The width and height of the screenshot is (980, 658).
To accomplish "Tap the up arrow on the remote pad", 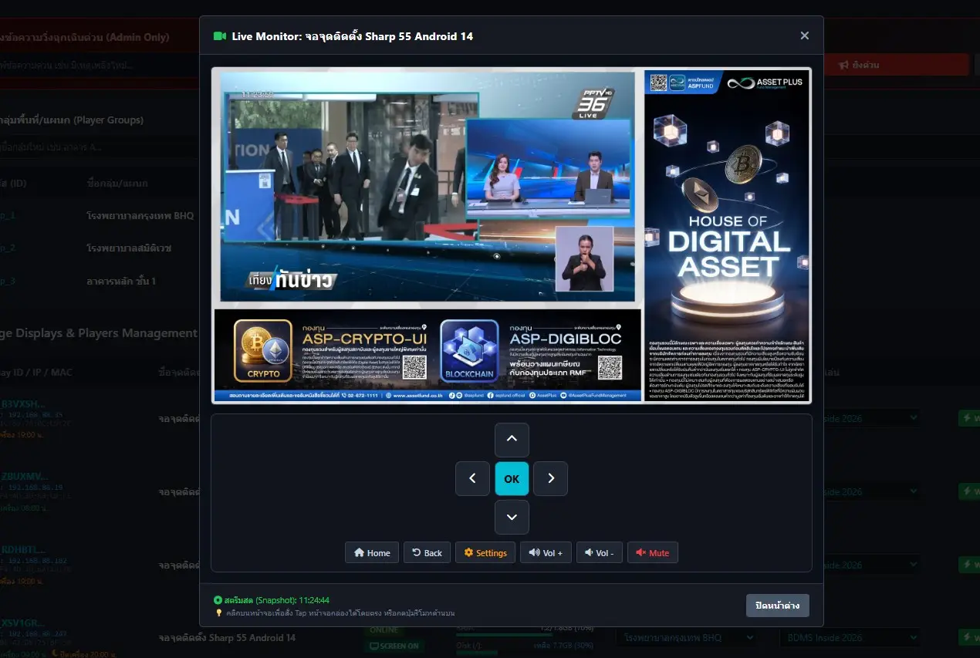I will 512,440.
